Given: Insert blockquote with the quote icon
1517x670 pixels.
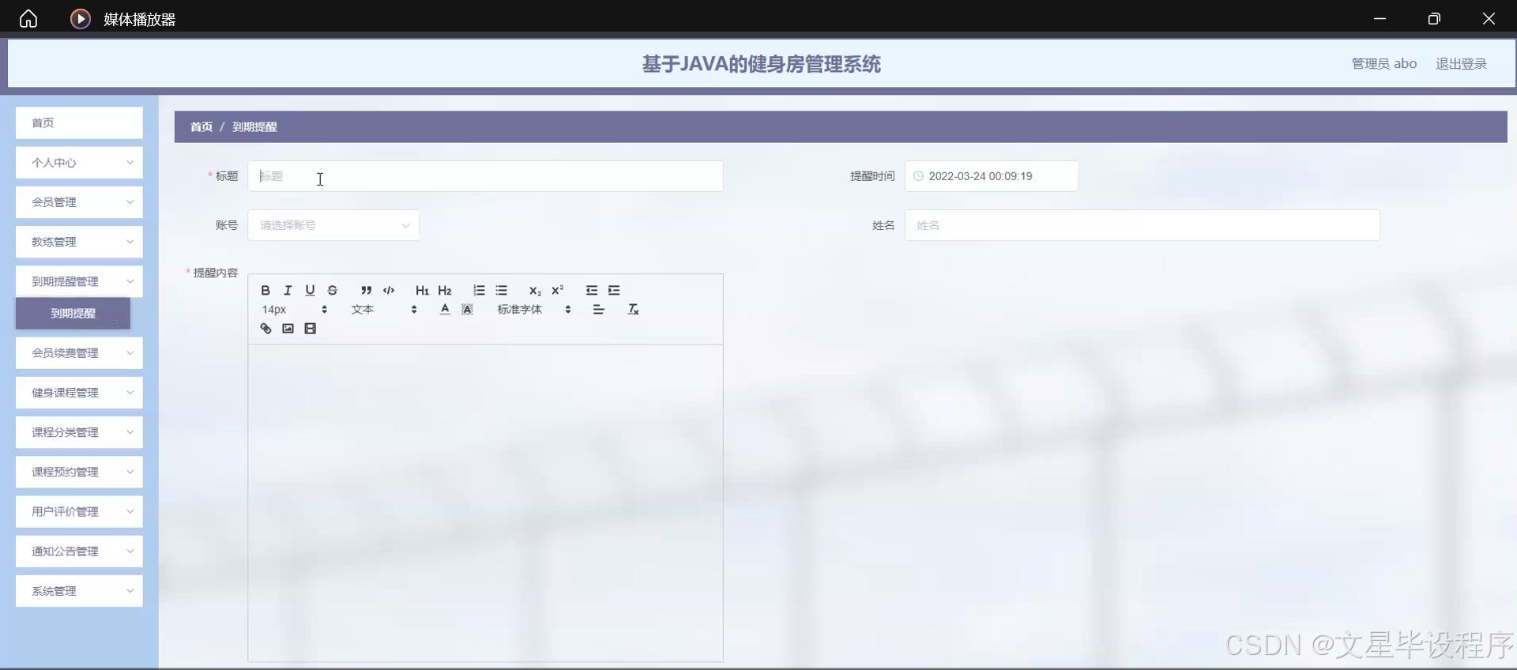Looking at the screenshot, I should pyautogui.click(x=366, y=291).
